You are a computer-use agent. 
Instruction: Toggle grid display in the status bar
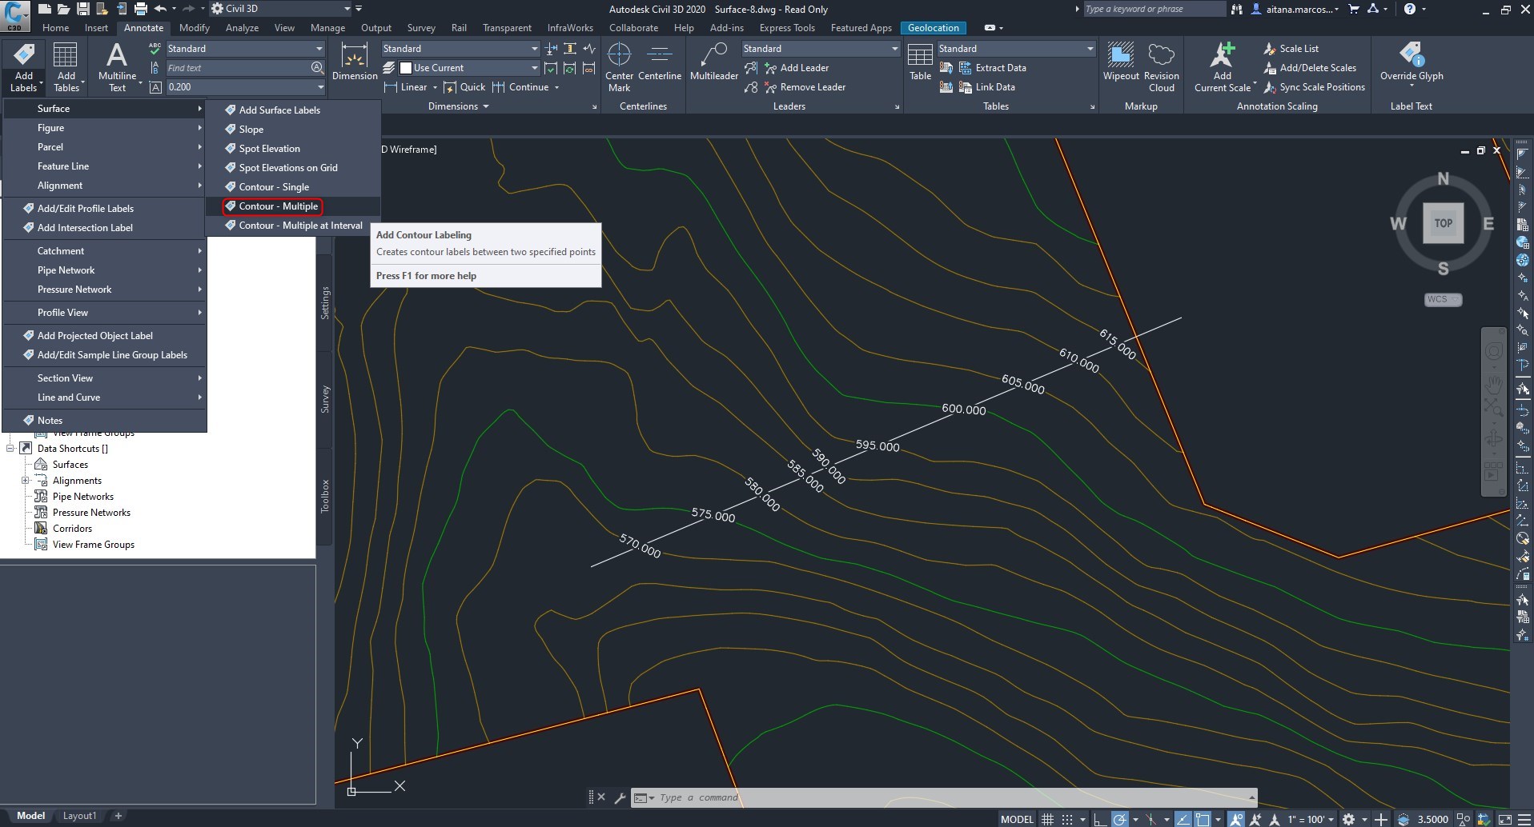pyautogui.click(x=1048, y=819)
